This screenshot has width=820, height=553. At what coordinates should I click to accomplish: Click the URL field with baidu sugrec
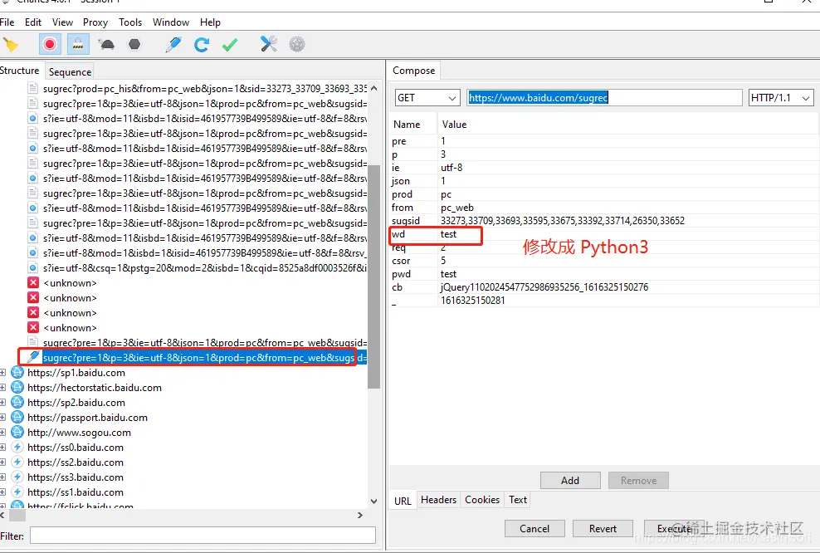(x=604, y=98)
